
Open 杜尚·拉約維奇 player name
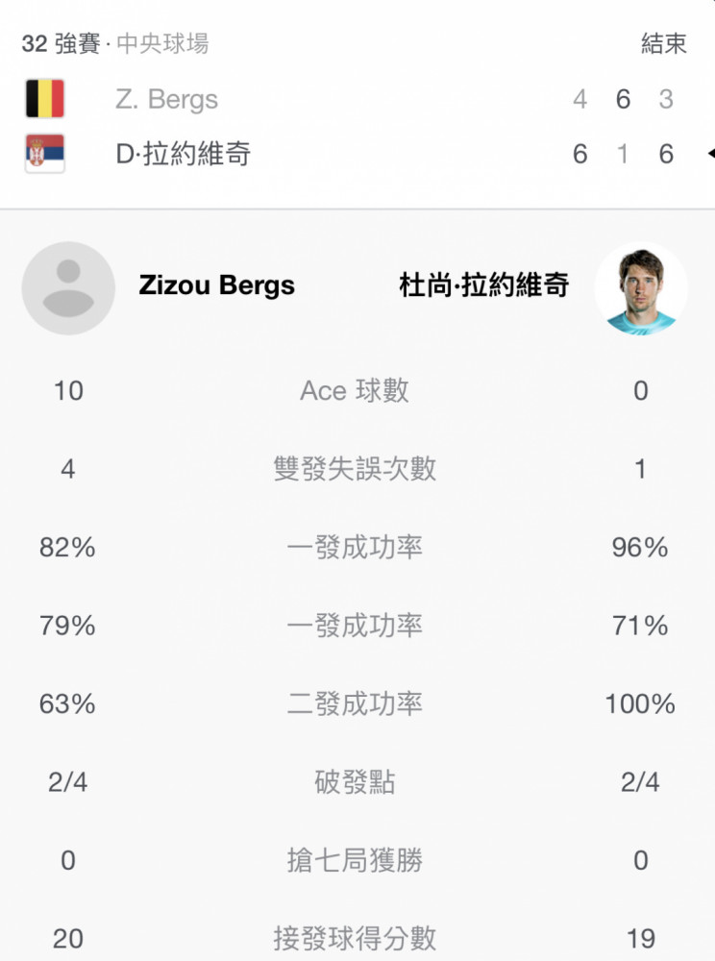click(484, 285)
